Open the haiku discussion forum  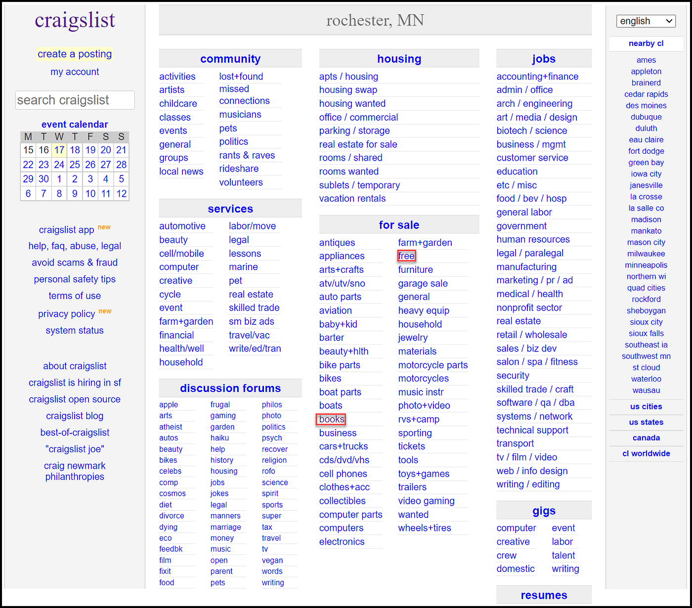pyautogui.click(x=219, y=438)
